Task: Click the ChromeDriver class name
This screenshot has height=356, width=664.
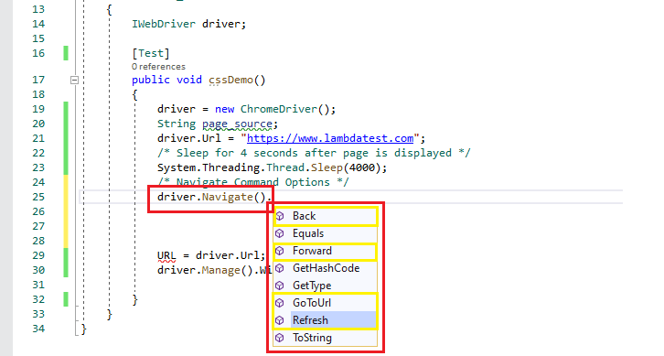Action: (279, 109)
